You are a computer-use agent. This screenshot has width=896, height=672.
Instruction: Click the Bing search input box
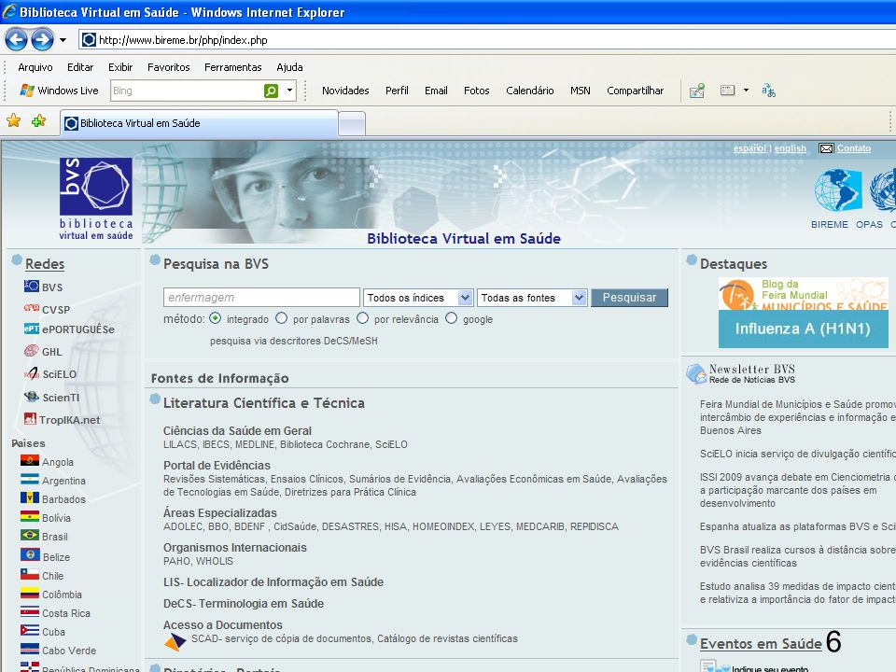[x=187, y=91]
